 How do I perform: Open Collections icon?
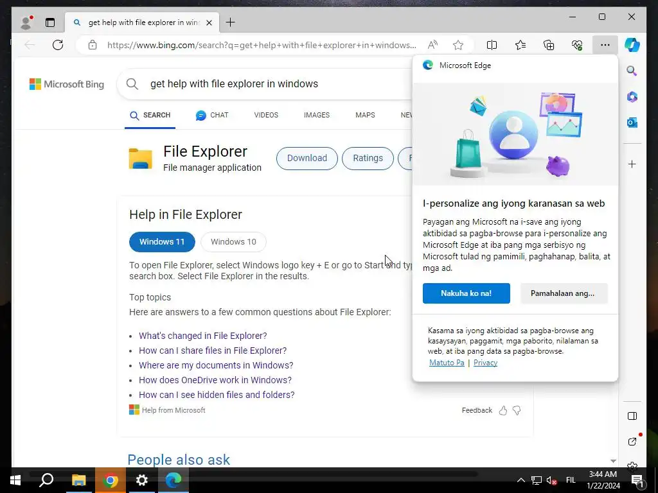(x=549, y=45)
